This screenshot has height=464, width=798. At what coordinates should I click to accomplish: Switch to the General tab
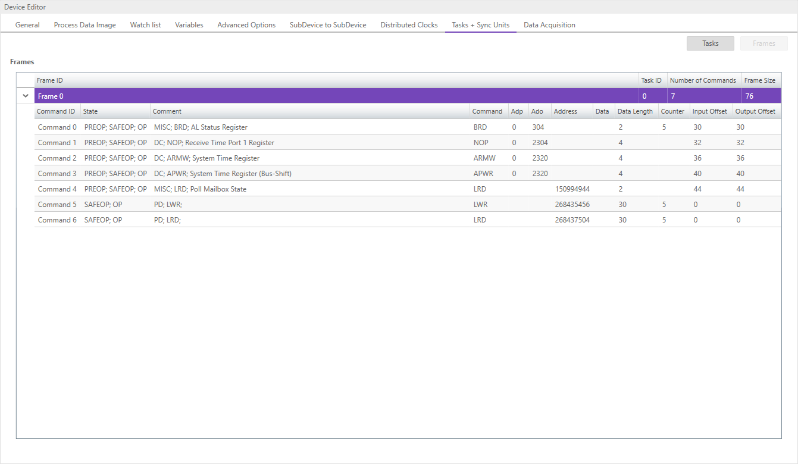(27, 25)
